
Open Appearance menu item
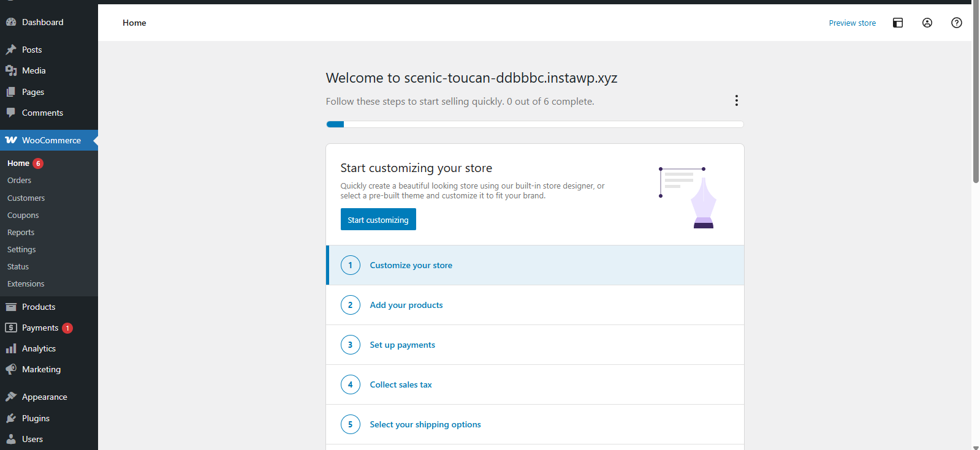pos(49,397)
